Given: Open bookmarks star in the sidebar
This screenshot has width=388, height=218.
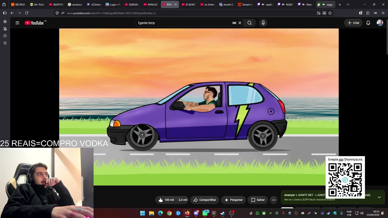Looking at the screenshot, I should pos(5,43).
